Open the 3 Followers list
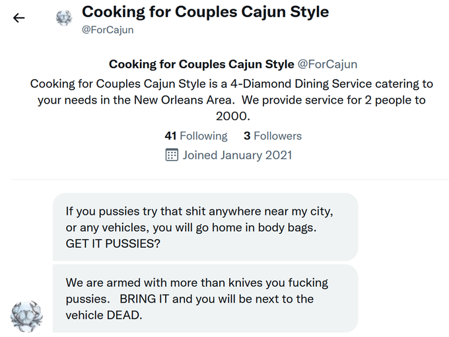Image resolution: width=449 pixels, height=337 pixels. (273, 136)
